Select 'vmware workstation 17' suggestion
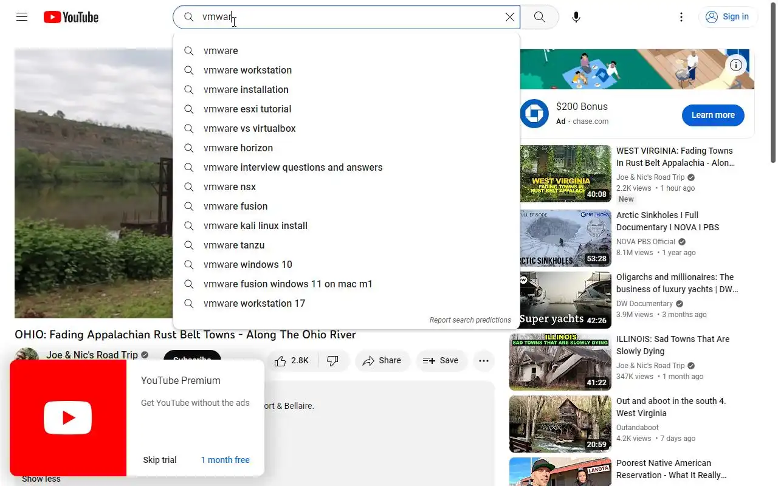 point(346,304)
